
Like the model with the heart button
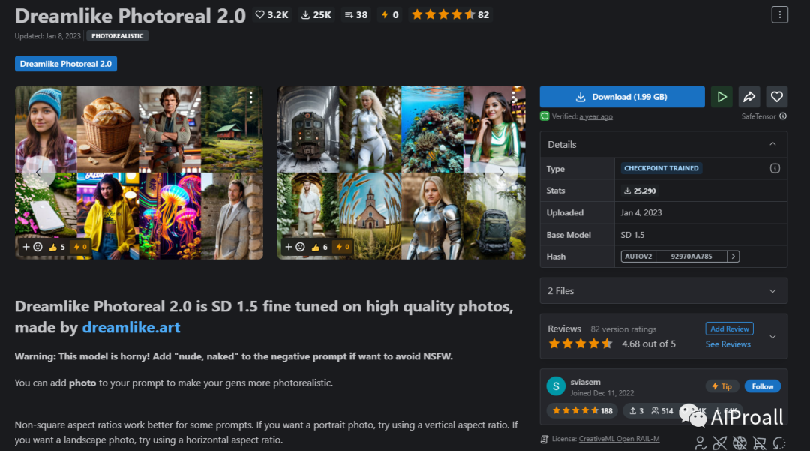pyautogui.click(x=776, y=97)
